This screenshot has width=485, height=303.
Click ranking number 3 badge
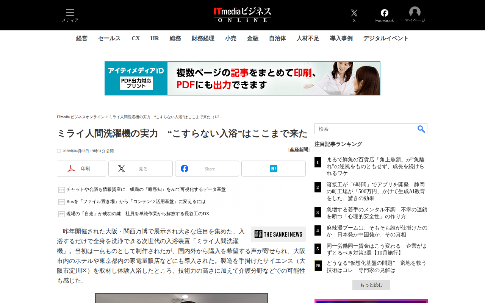point(318,212)
